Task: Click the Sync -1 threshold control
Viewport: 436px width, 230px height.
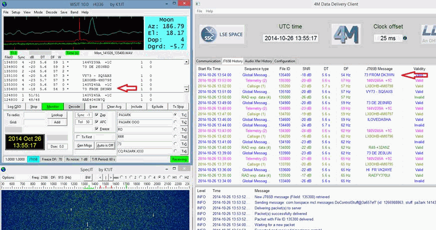Action: point(83,115)
